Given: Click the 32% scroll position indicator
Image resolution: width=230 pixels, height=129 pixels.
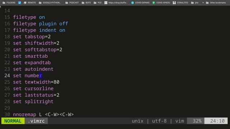Looking at the screenshot, I should pos(195,121).
